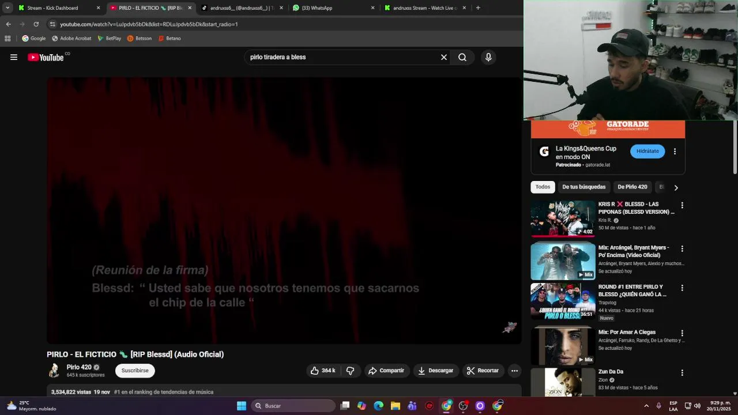
Task: Play the Arcángel Bryant Myers mix thumbnail
Action: [563, 261]
